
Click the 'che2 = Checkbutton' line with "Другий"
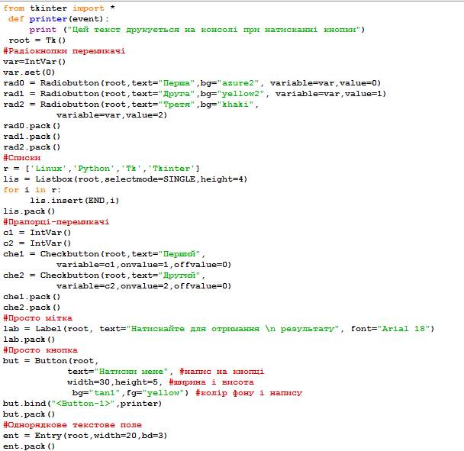pyautogui.click(x=104, y=275)
